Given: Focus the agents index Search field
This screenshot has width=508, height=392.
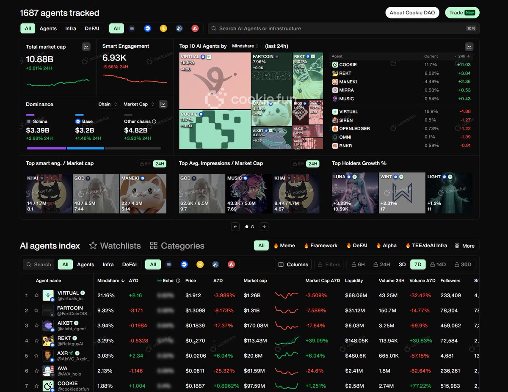Looking at the screenshot, I should (x=39, y=265).
